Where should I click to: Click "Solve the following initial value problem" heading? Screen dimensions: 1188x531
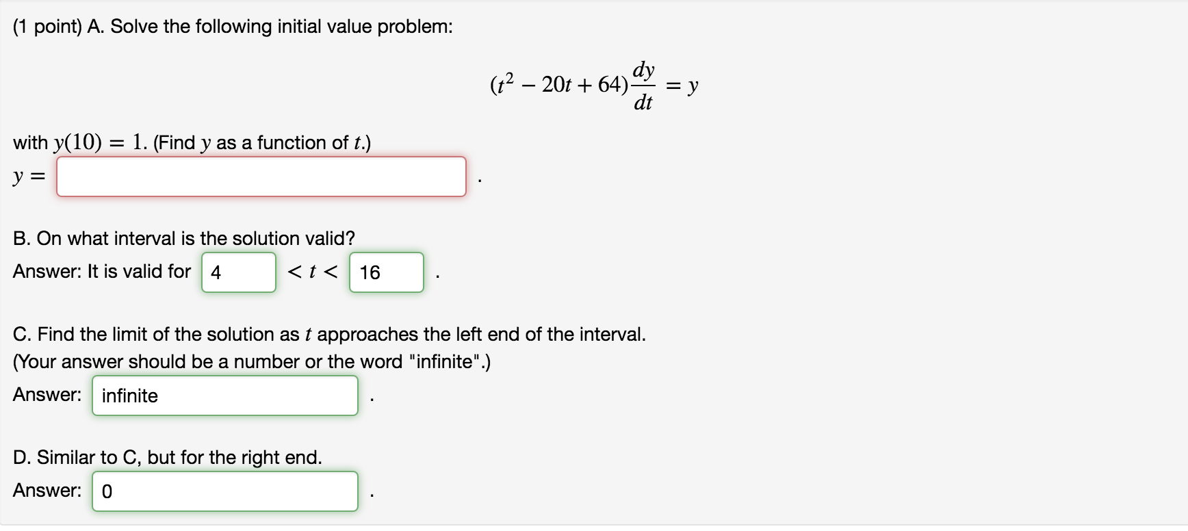[x=281, y=27]
